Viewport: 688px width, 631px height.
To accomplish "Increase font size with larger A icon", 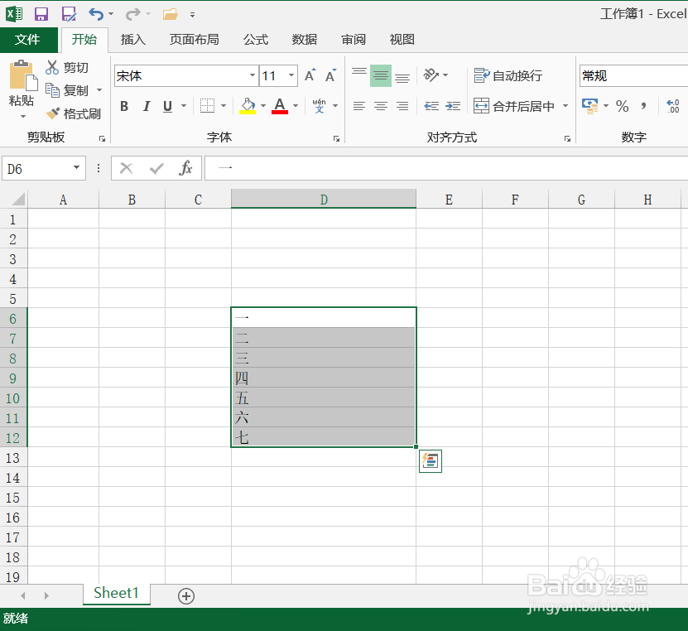I will click(310, 75).
